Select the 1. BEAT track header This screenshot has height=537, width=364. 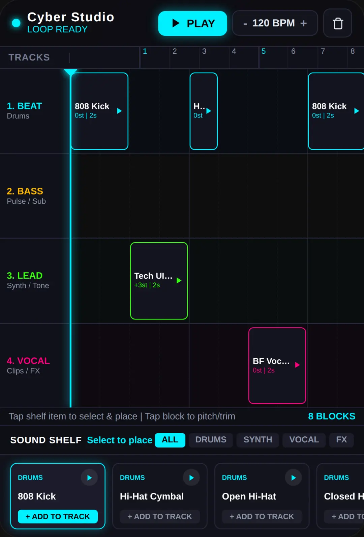point(35,111)
